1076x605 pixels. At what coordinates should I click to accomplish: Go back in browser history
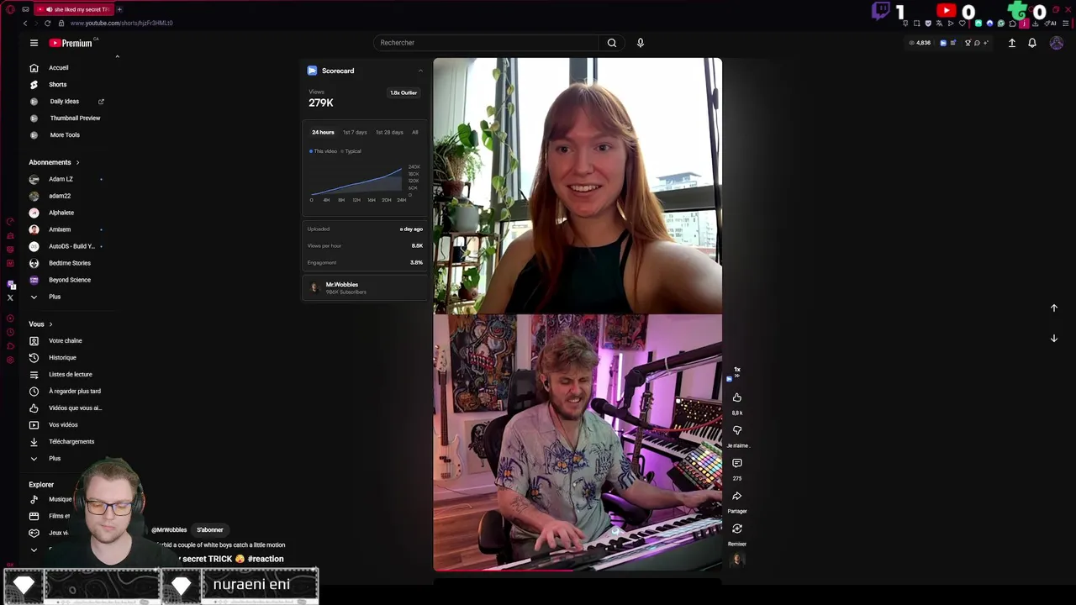click(25, 23)
